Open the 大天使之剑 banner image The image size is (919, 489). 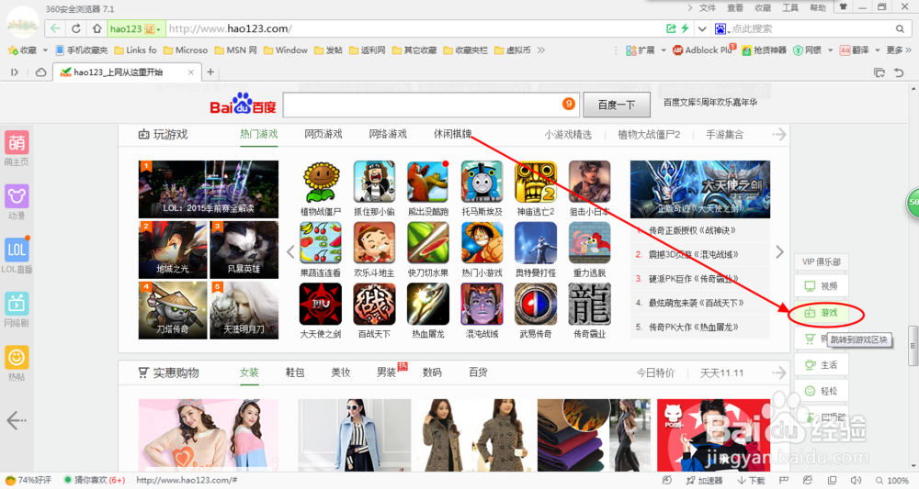pyautogui.click(x=700, y=189)
